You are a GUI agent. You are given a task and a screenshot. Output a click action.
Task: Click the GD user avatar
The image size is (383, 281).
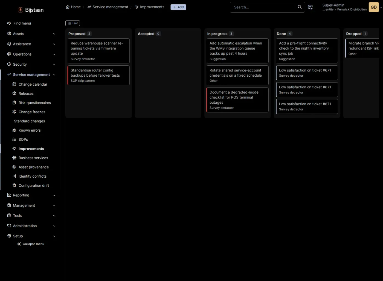tap(374, 7)
